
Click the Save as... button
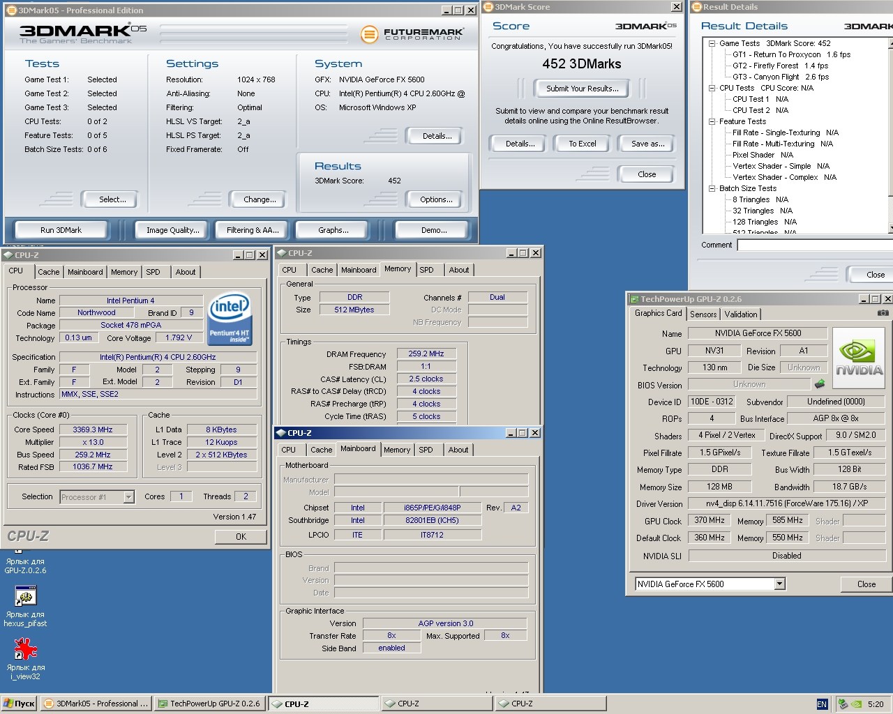[647, 144]
